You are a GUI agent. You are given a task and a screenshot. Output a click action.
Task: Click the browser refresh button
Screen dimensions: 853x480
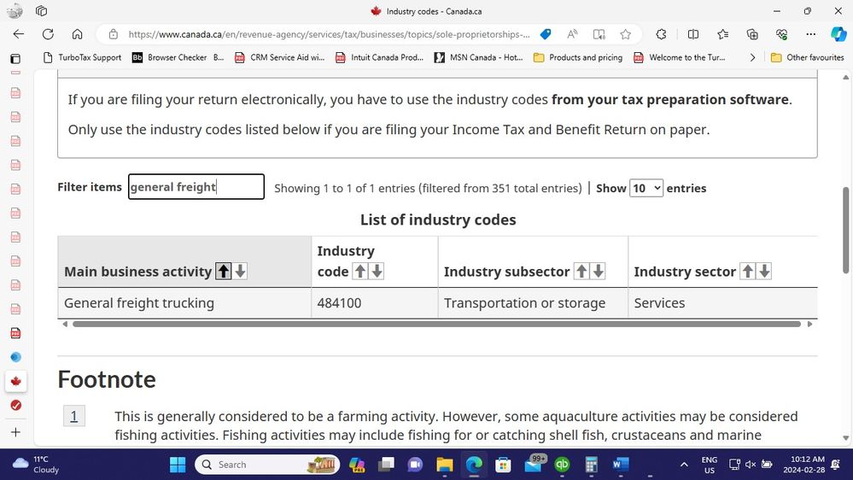point(48,34)
